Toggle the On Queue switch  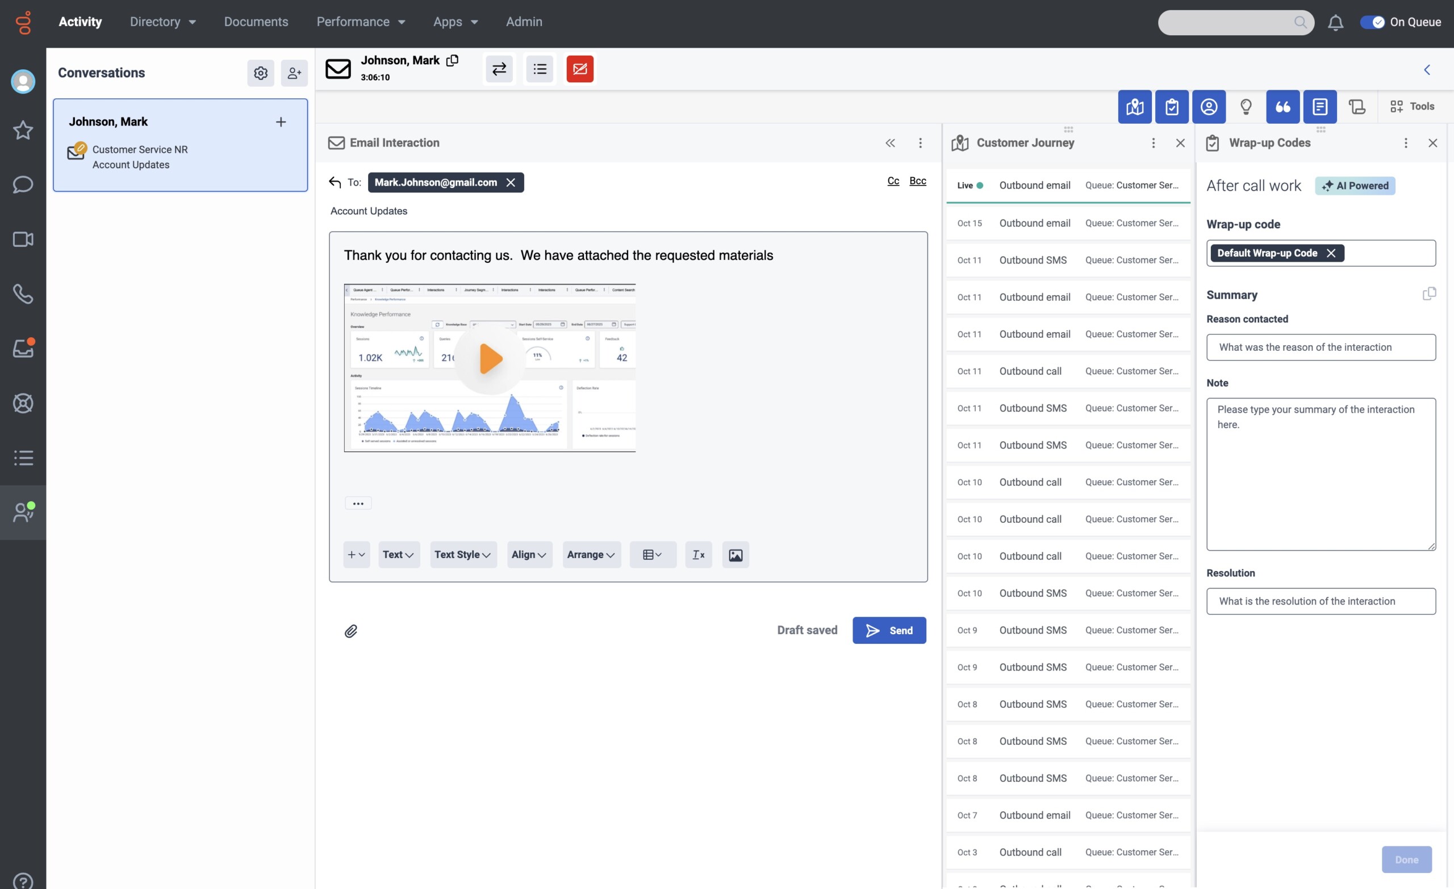(1372, 22)
